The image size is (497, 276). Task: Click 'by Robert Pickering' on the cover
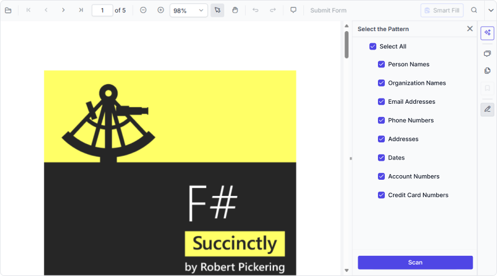tap(235, 267)
